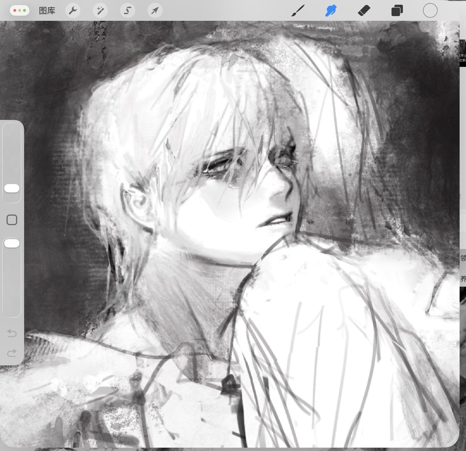Select the Paint brush tool

click(298, 10)
